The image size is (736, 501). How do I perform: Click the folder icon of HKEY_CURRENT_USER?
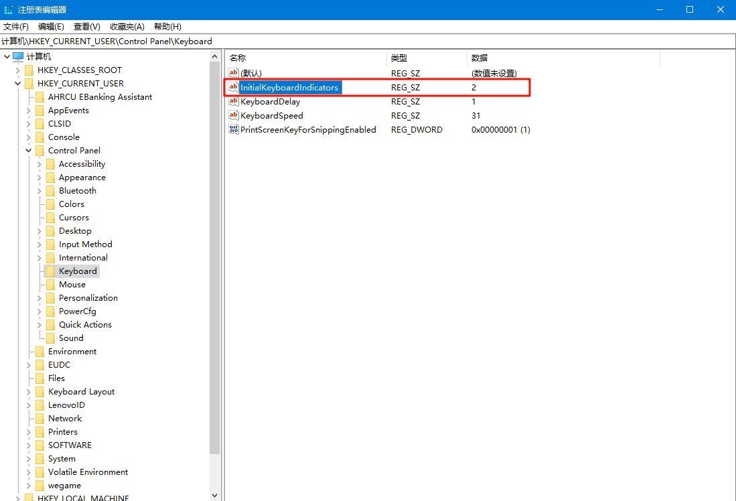coord(29,84)
